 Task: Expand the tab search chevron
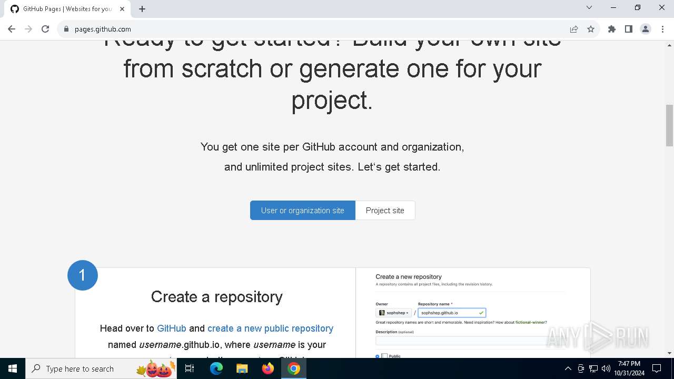(x=589, y=7)
